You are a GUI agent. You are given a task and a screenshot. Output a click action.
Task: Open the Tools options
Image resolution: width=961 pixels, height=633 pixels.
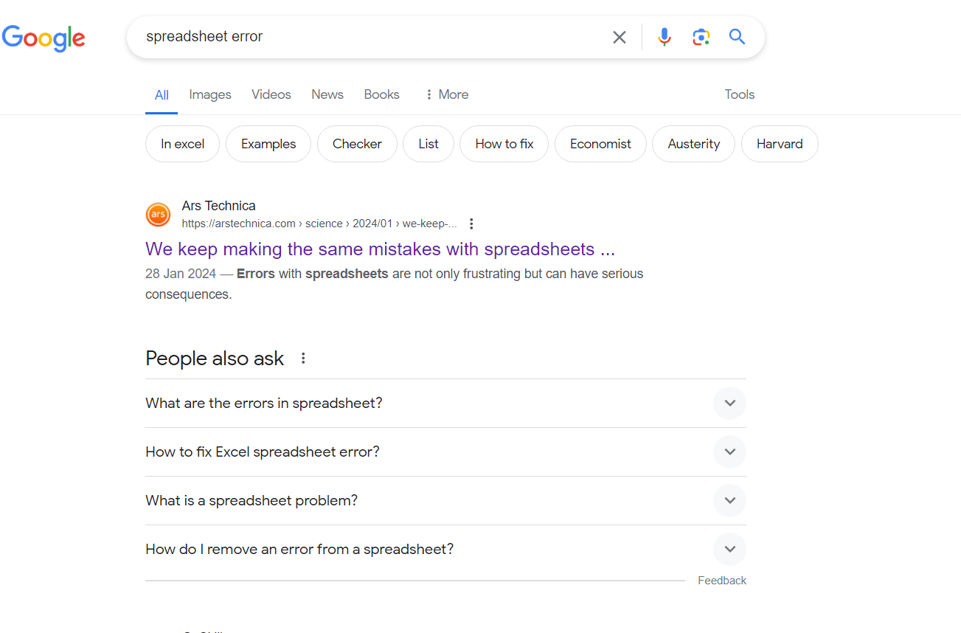pos(740,94)
